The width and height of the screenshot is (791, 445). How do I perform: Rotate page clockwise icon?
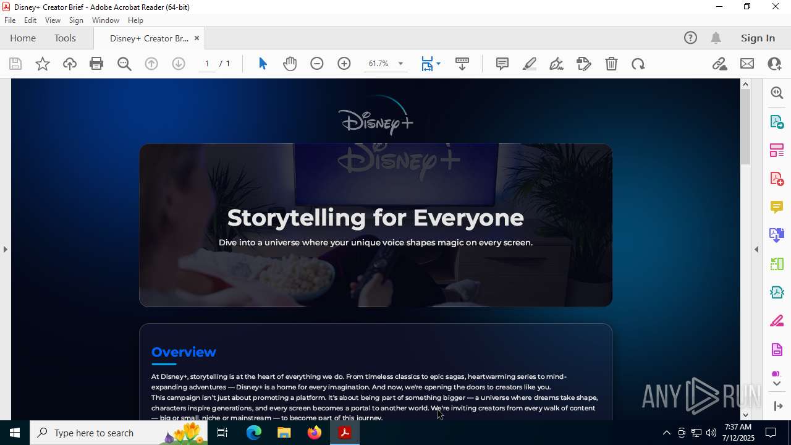click(x=638, y=64)
